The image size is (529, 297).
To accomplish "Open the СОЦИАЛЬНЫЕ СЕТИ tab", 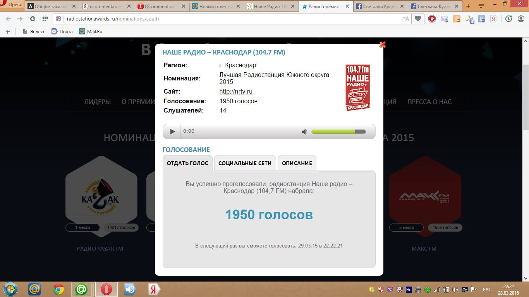I will pyautogui.click(x=245, y=163).
